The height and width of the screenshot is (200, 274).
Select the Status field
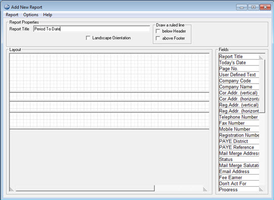click(x=239, y=159)
